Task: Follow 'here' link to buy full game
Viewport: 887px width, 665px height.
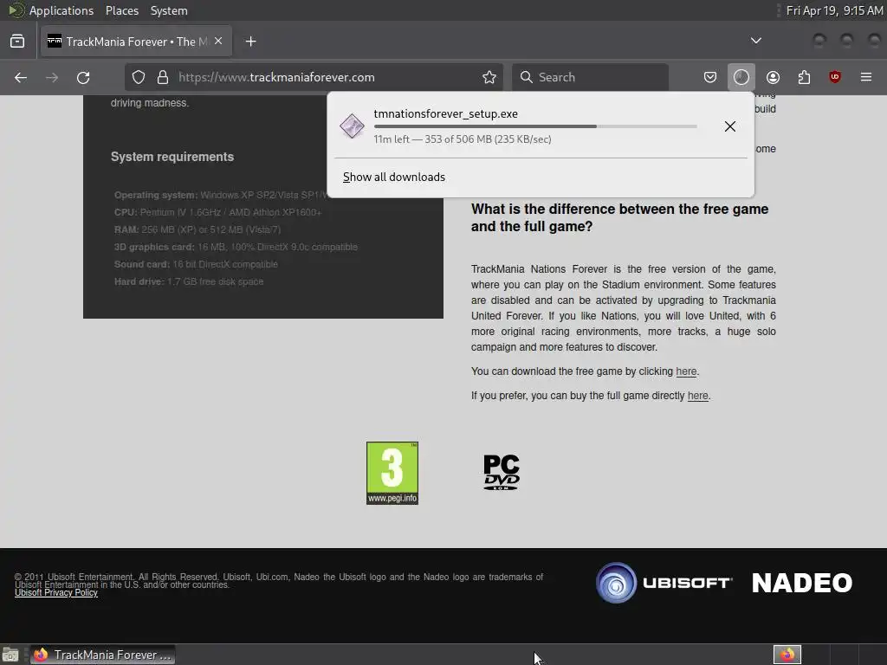Action: coord(697,396)
